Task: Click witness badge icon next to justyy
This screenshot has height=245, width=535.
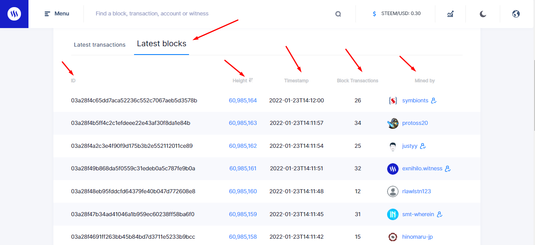Action: coord(423,146)
